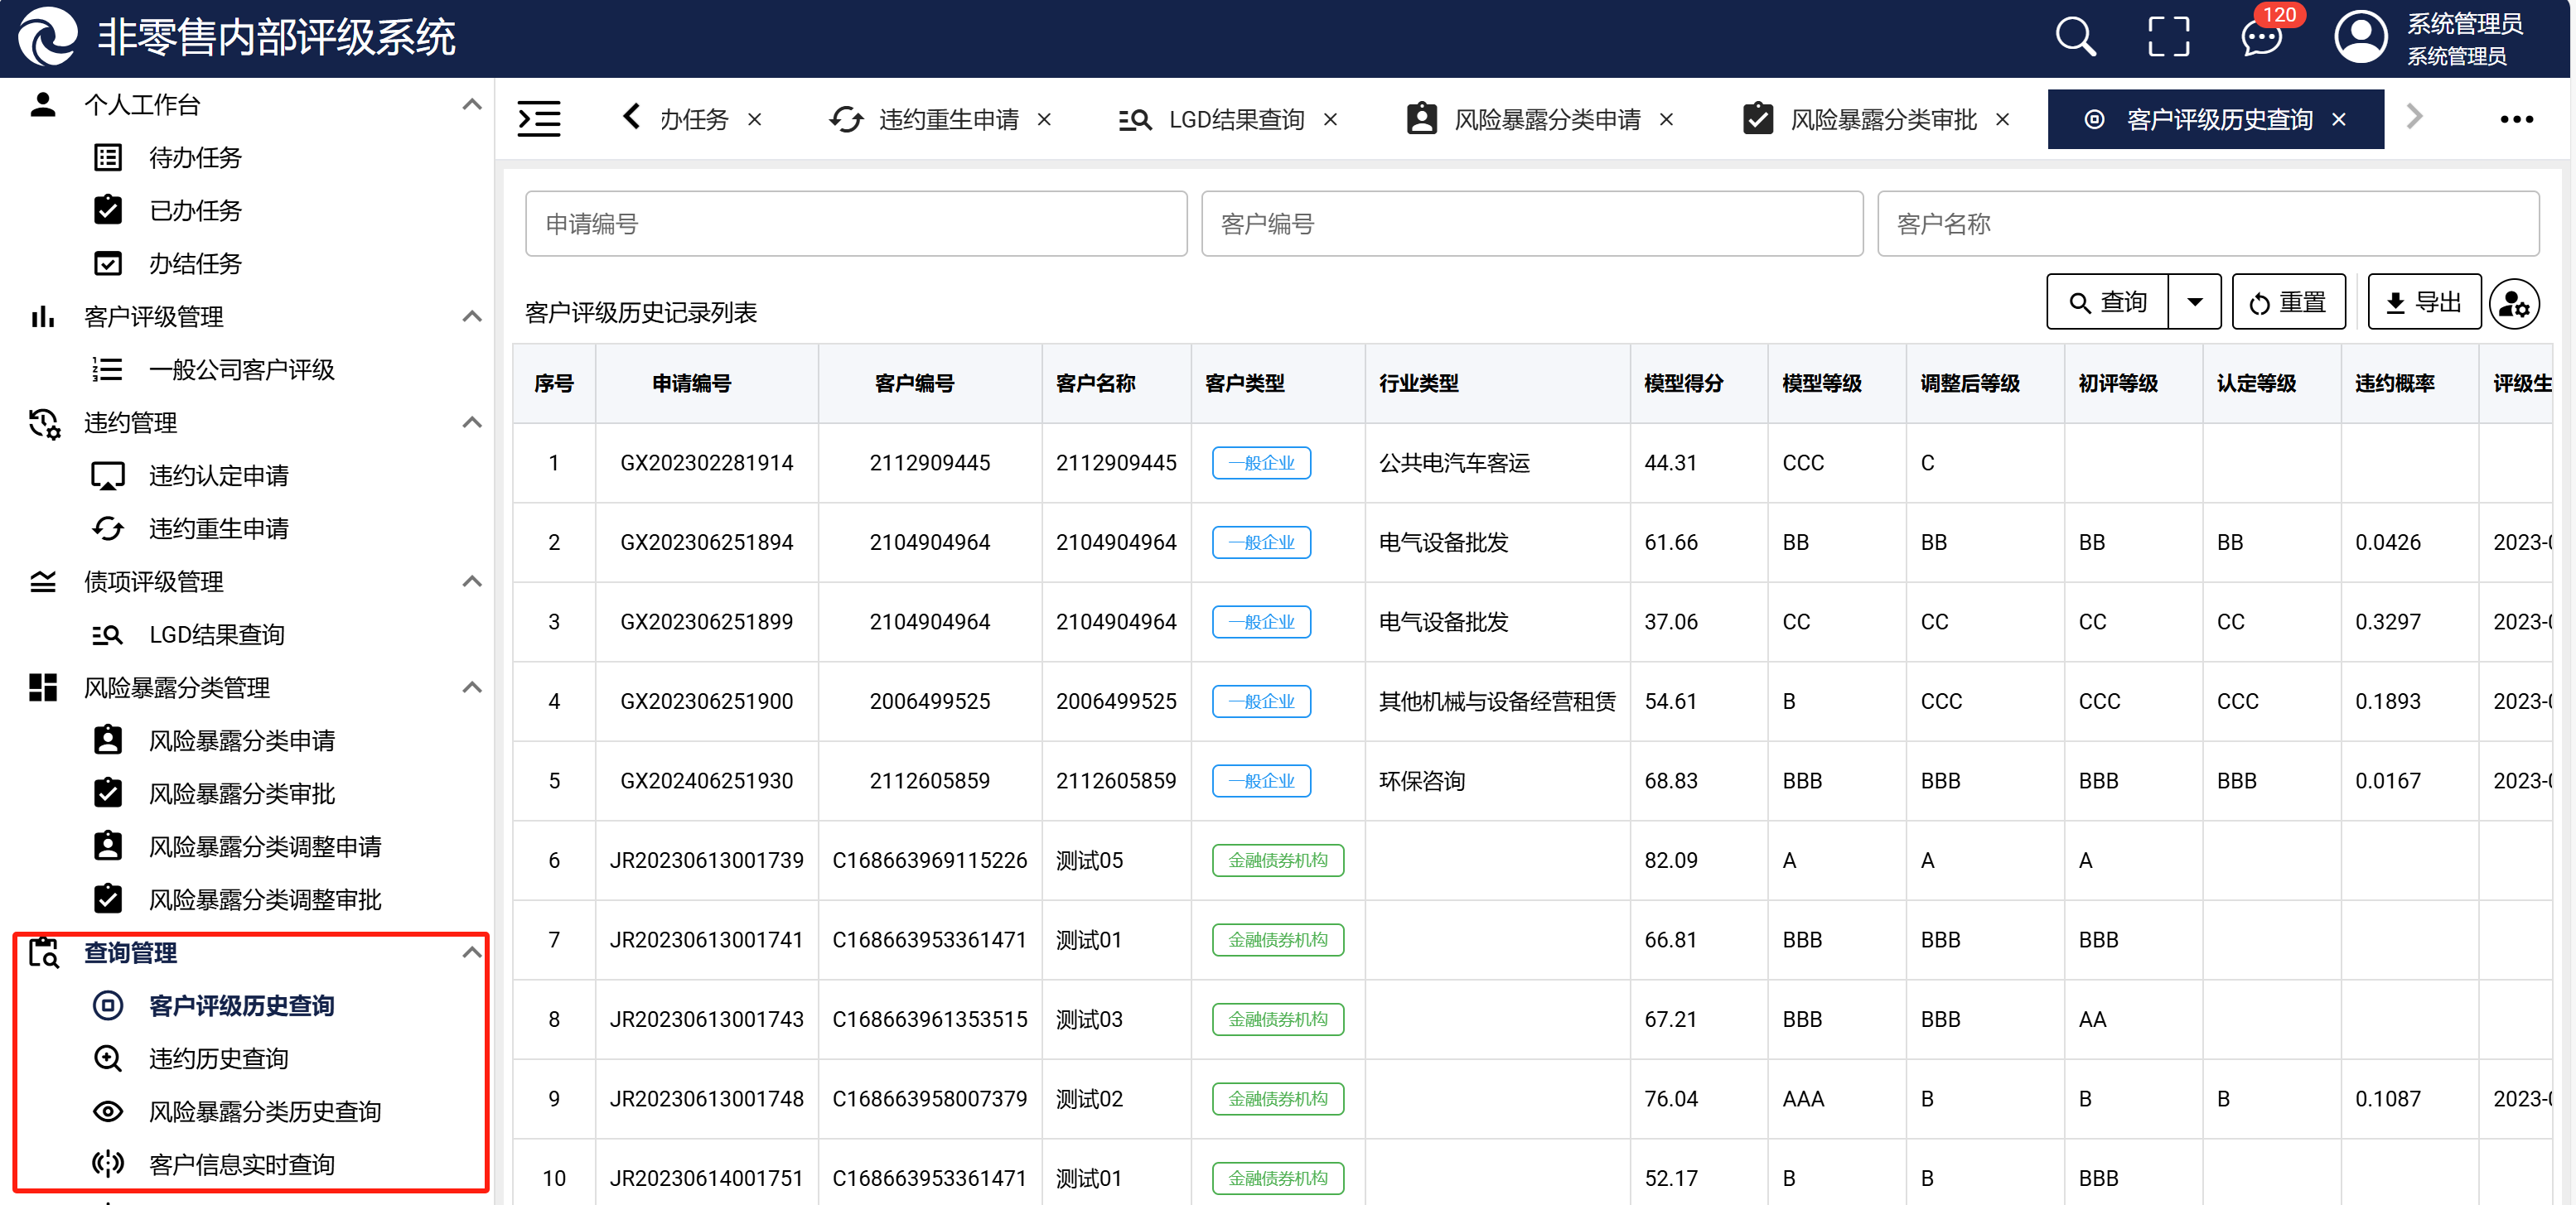Click the column settings icon beside 导出

pyautogui.click(x=2514, y=304)
